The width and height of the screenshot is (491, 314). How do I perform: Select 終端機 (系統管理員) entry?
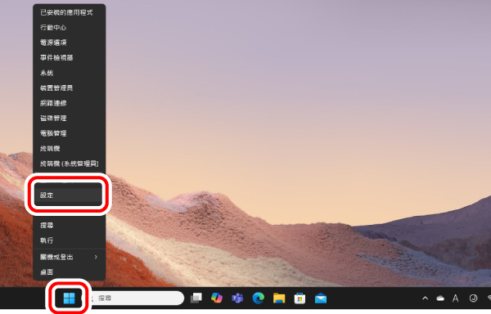(70, 164)
